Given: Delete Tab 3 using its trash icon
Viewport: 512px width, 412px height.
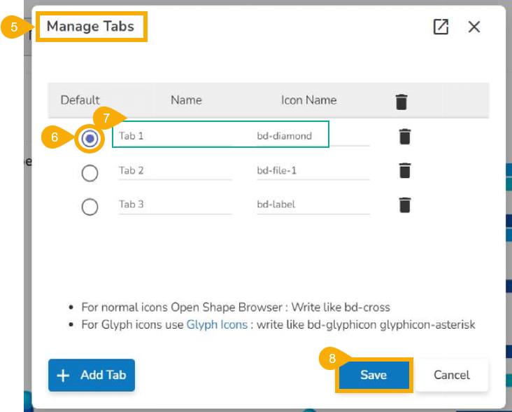Looking at the screenshot, I should 404,205.
